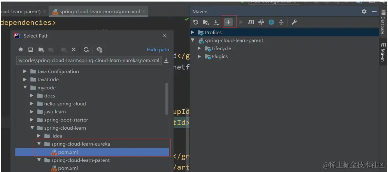Image resolution: width=388 pixels, height=172 pixels.
Task: Click Generate Sources and Update Folders icon
Action: pos(205,22)
